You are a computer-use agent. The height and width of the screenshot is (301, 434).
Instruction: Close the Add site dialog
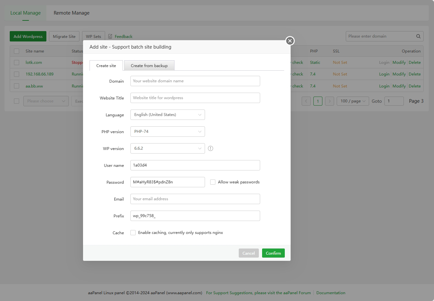[x=290, y=41]
